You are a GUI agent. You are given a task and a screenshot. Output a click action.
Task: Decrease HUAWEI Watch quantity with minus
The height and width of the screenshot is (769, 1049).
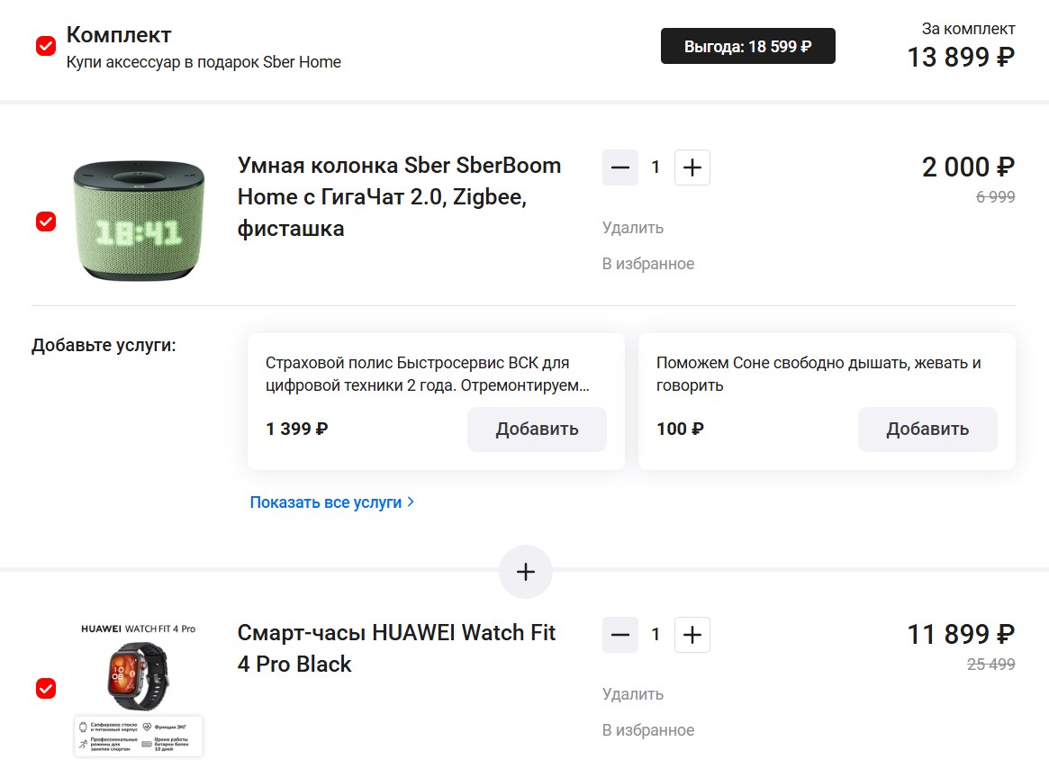(620, 635)
